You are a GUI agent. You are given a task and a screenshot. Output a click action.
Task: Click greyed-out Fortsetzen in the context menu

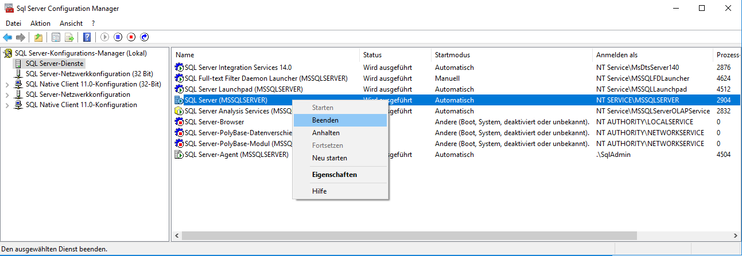point(340,145)
